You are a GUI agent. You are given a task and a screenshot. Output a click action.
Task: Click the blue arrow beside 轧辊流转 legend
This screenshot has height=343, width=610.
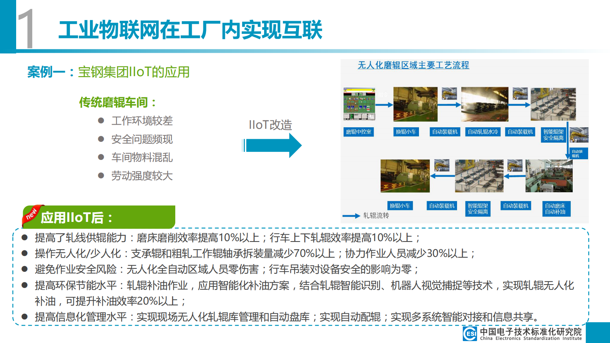(351, 216)
